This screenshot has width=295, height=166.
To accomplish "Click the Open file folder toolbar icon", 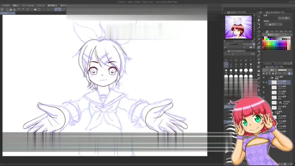I will coord(10,10).
